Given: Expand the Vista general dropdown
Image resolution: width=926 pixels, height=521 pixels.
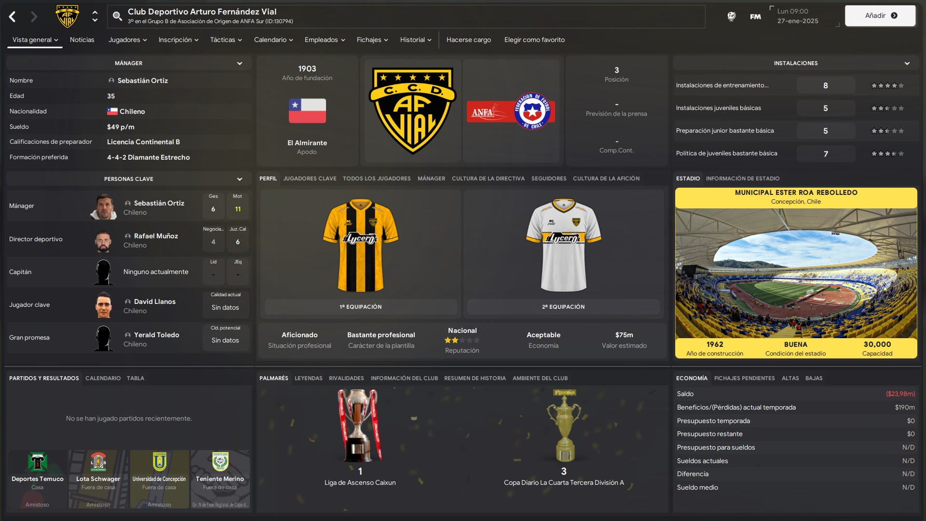Looking at the screenshot, I should [35, 40].
